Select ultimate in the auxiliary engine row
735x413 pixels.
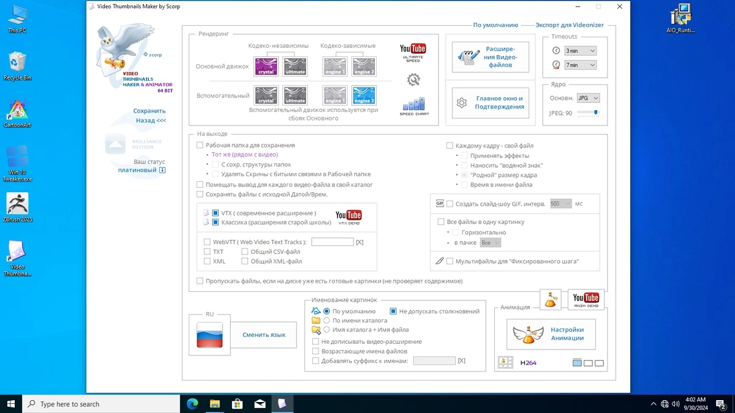coord(295,95)
